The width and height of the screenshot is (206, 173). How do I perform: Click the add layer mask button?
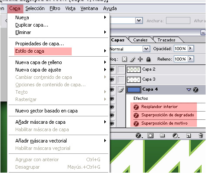(150, 136)
